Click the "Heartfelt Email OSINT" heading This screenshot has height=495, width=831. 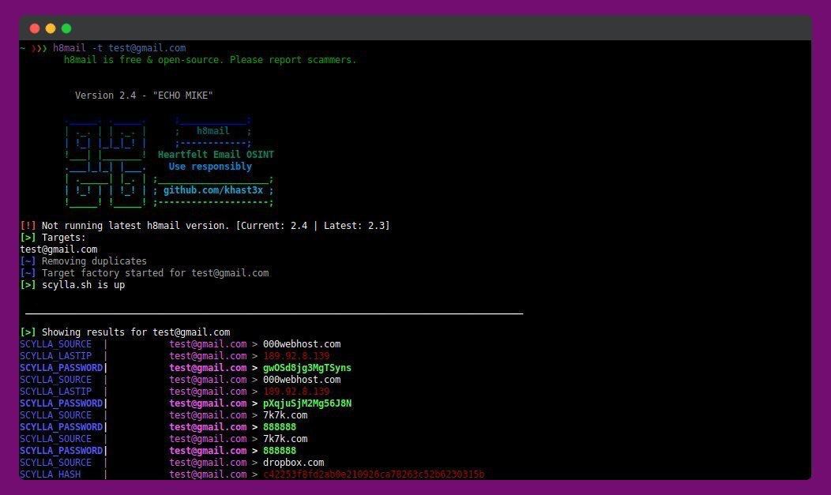pos(216,155)
